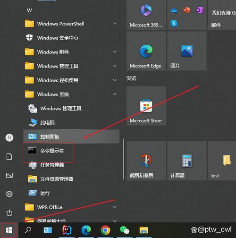This screenshot has width=236, height=238.
Task: Click the OneDrive icon in tile group
Action: [174, 10]
